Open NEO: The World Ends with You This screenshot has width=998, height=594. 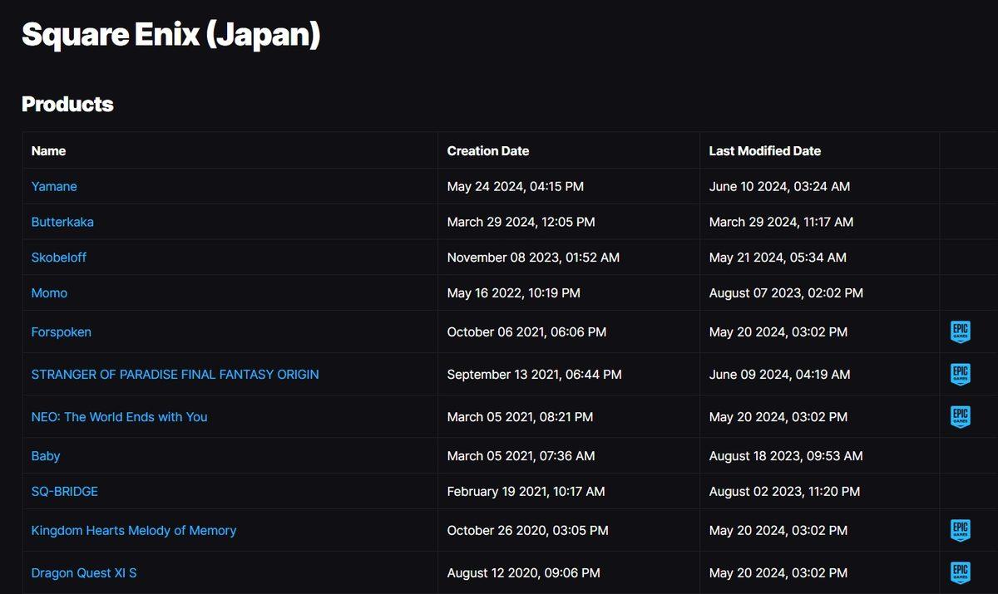[x=119, y=417]
